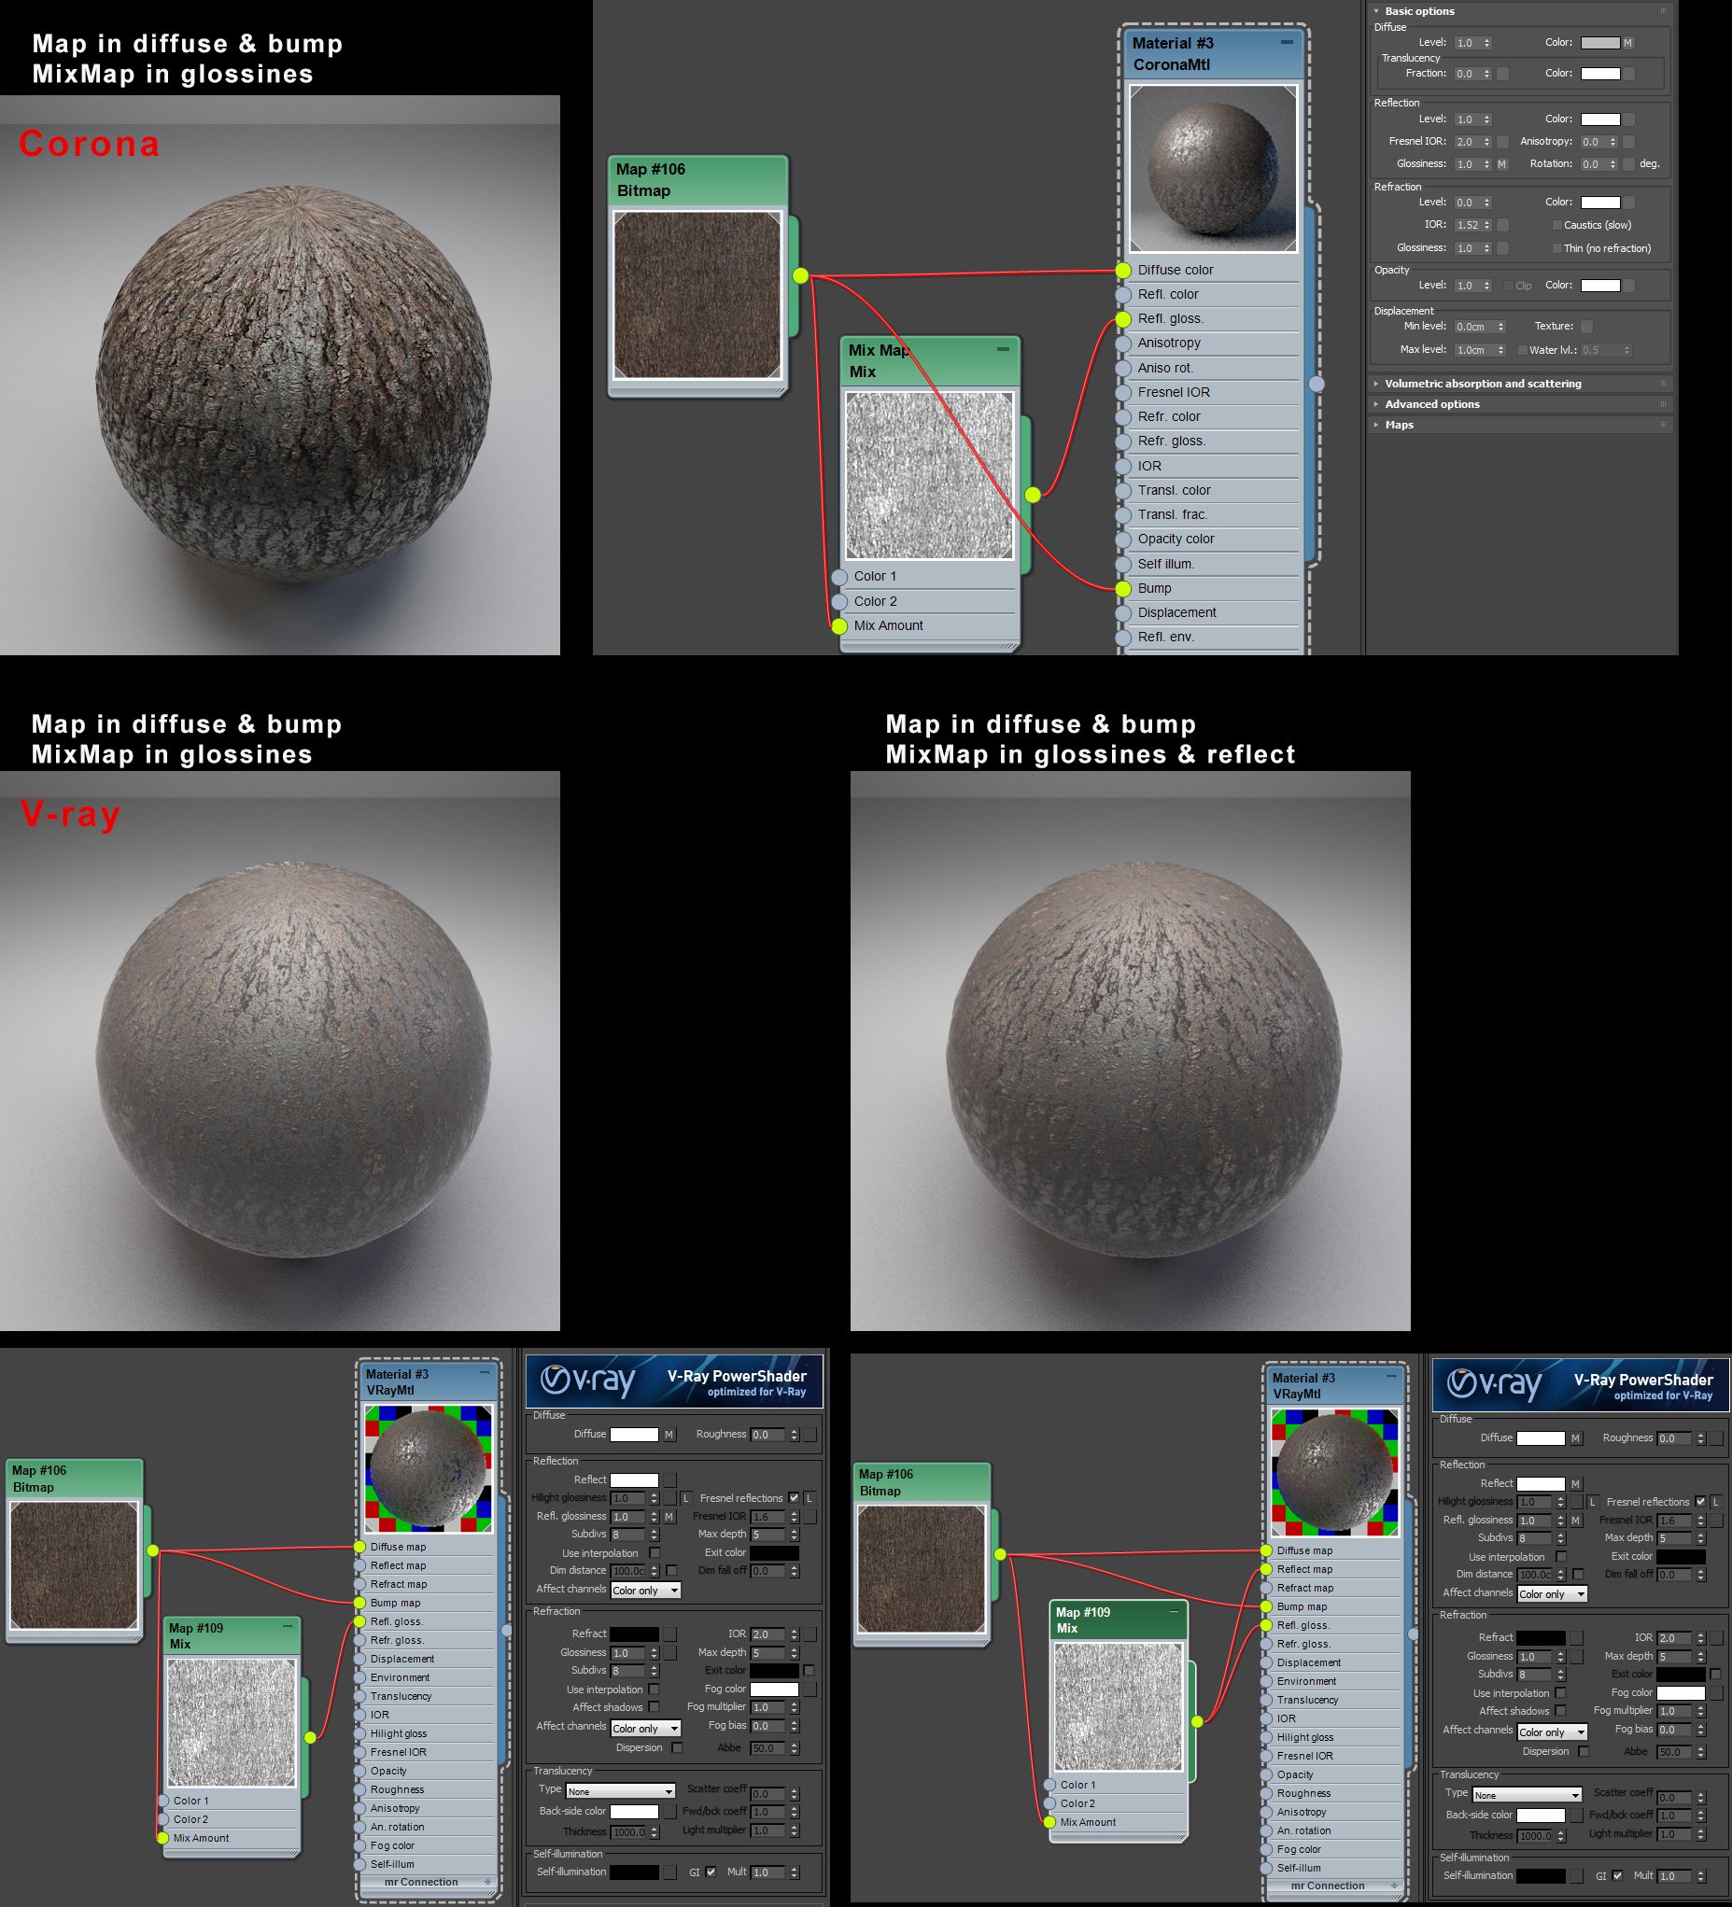This screenshot has width=1732, height=1907.
Task: Click the Fresnel IOR value field in Corona Reflection
Action: (1465, 142)
